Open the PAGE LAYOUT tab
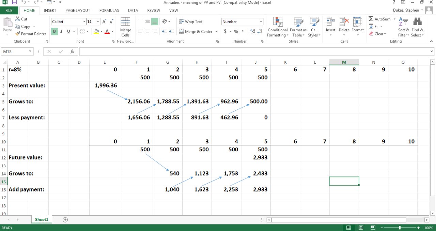The width and height of the screenshot is (436, 231). [78, 11]
